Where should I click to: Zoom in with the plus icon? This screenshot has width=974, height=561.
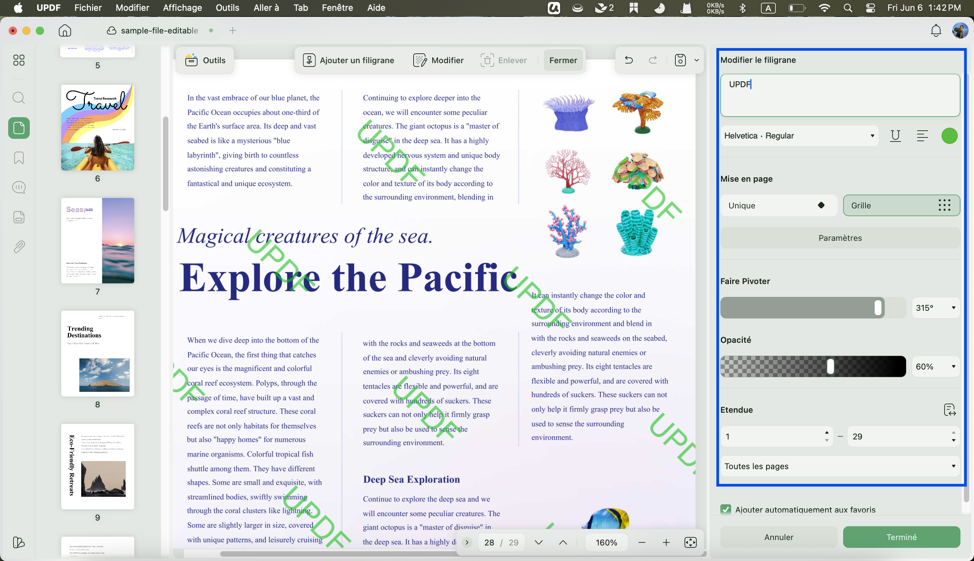pos(666,542)
